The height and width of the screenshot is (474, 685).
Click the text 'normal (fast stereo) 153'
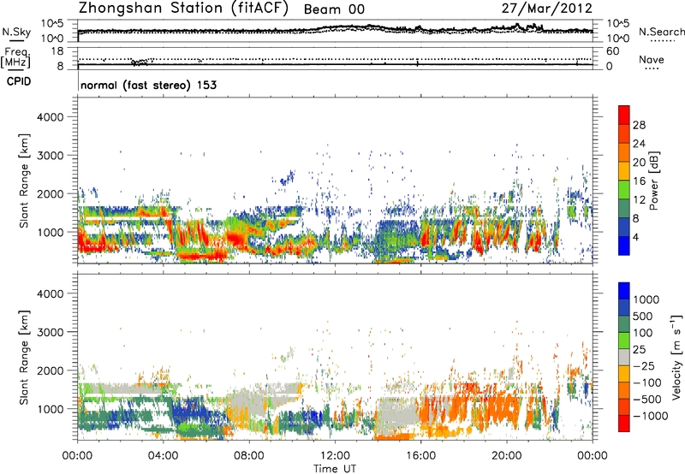coord(148,85)
